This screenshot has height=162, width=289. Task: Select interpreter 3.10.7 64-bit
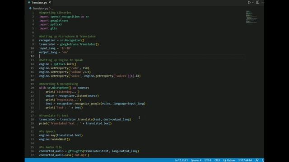click(245, 160)
